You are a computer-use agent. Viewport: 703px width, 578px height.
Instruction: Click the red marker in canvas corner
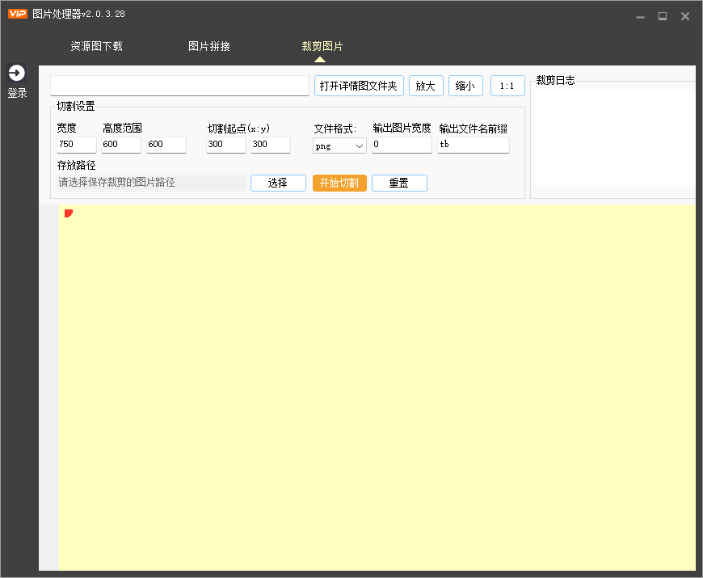69,213
